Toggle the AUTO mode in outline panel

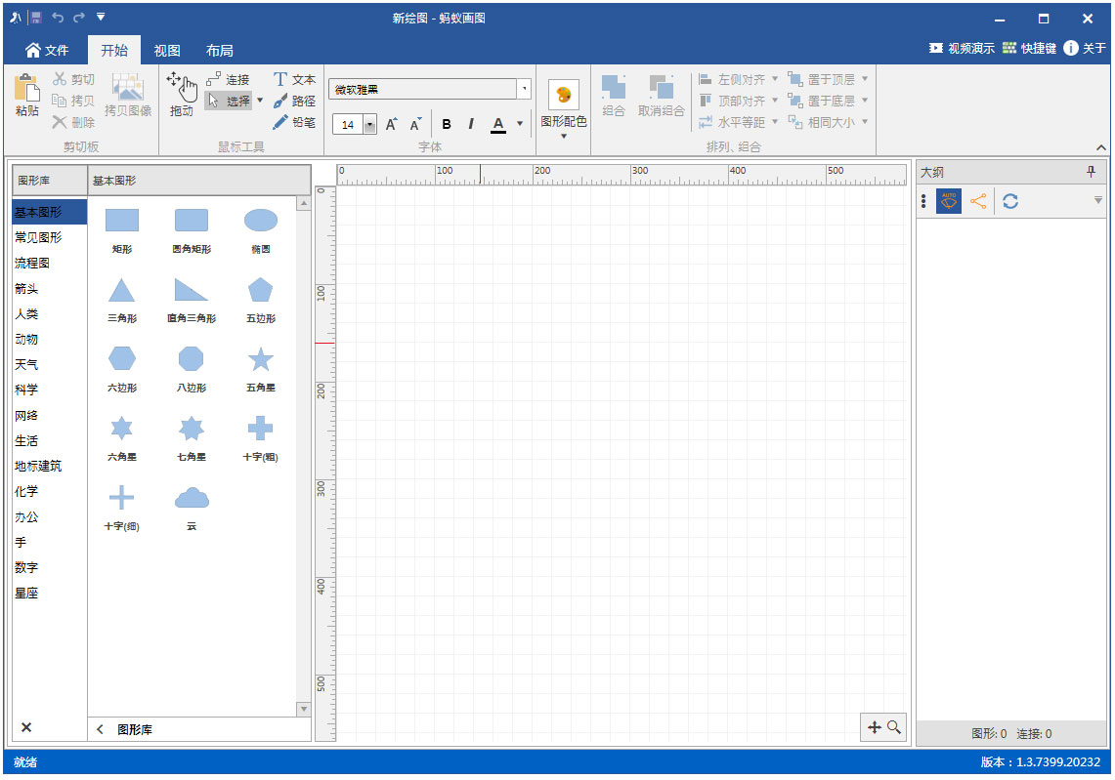(x=949, y=201)
